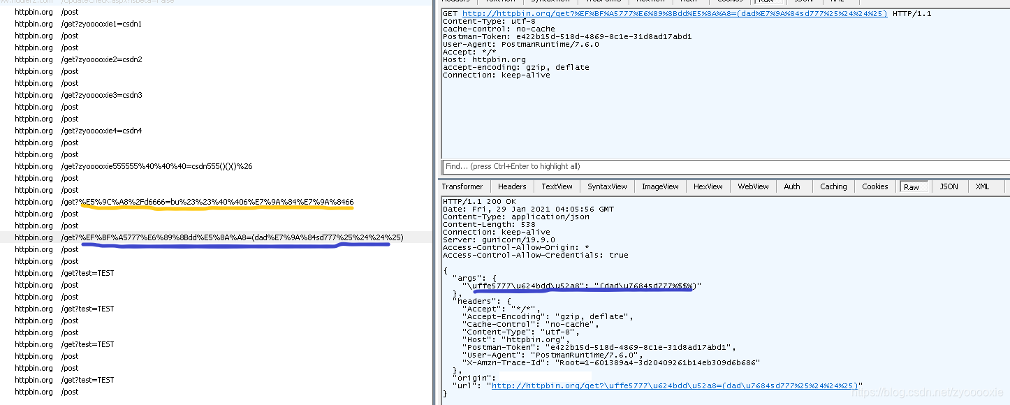Screen dimensions: 1010x405
Task: Click the Content-Type: application/json response line
Action: click(515, 217)
